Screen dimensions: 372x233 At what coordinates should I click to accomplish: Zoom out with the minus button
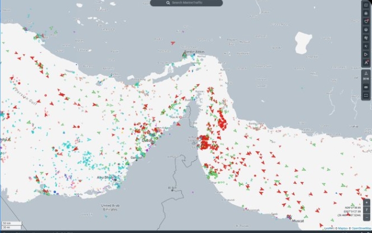tap(367, 218)
